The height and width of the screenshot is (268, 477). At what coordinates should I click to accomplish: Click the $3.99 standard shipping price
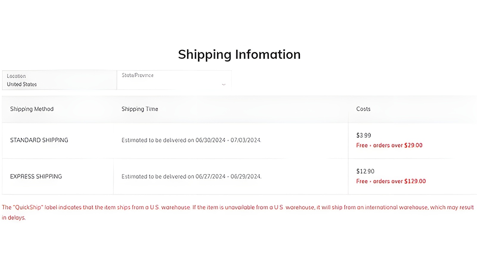coord(363,135)
